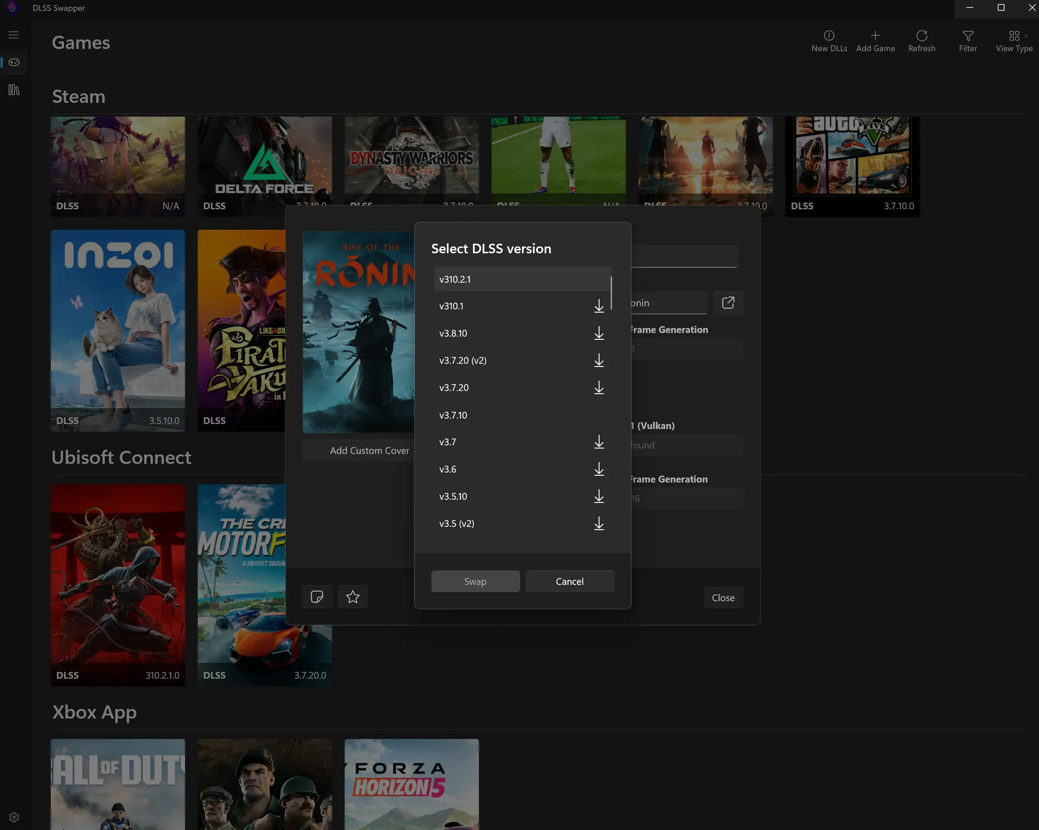Select the v3.6 version row
Screen dimensions: 1039x830
[x=522, y=469]
